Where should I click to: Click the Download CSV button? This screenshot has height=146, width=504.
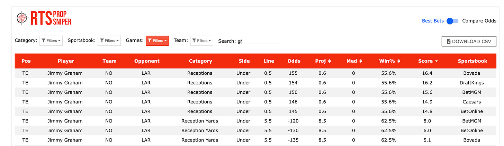click(469, 42)
